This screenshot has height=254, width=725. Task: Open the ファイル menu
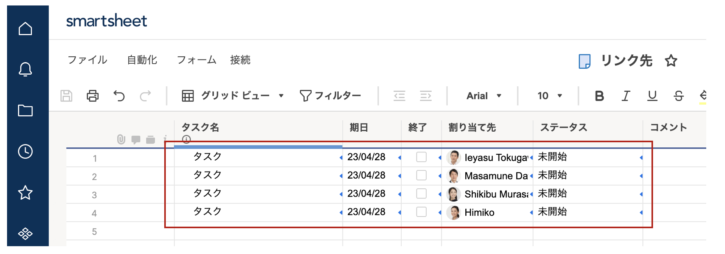tap(87, 60)
